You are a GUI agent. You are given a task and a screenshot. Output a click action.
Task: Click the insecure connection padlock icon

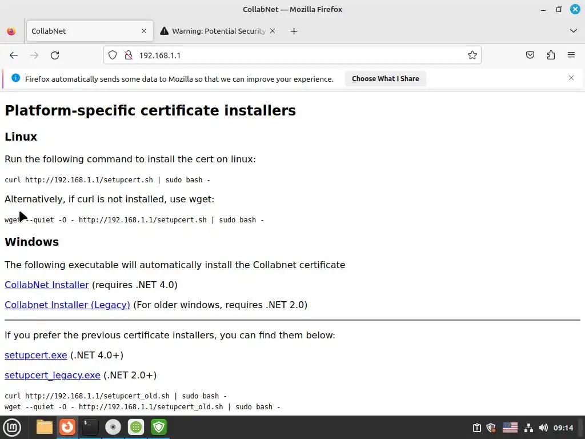[x=129, y=55]
